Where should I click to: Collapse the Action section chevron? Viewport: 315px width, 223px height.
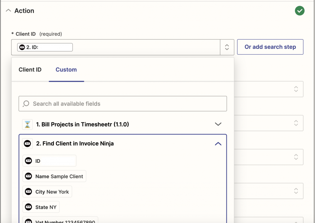[8, 11]
